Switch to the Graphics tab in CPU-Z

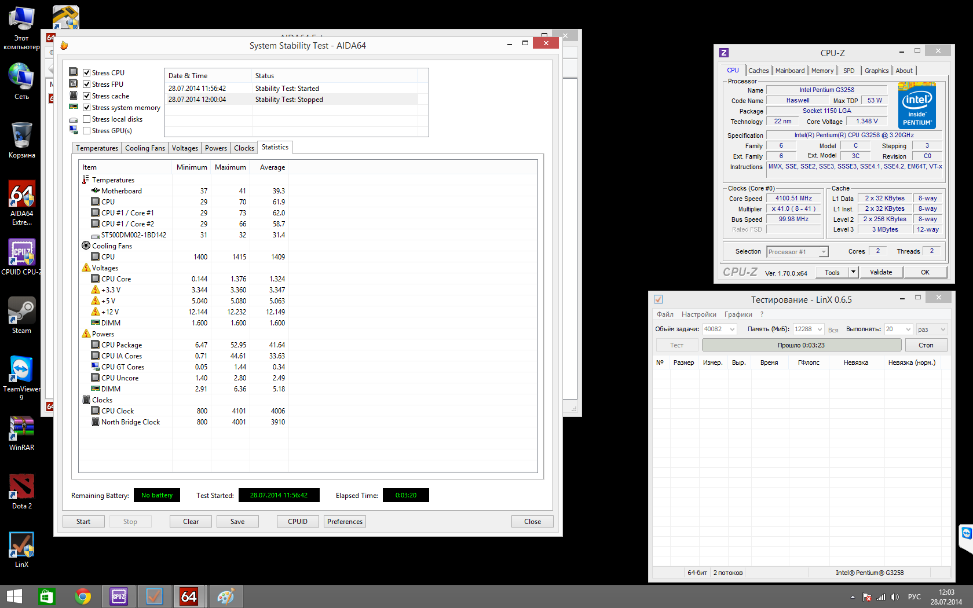point(876,71)
